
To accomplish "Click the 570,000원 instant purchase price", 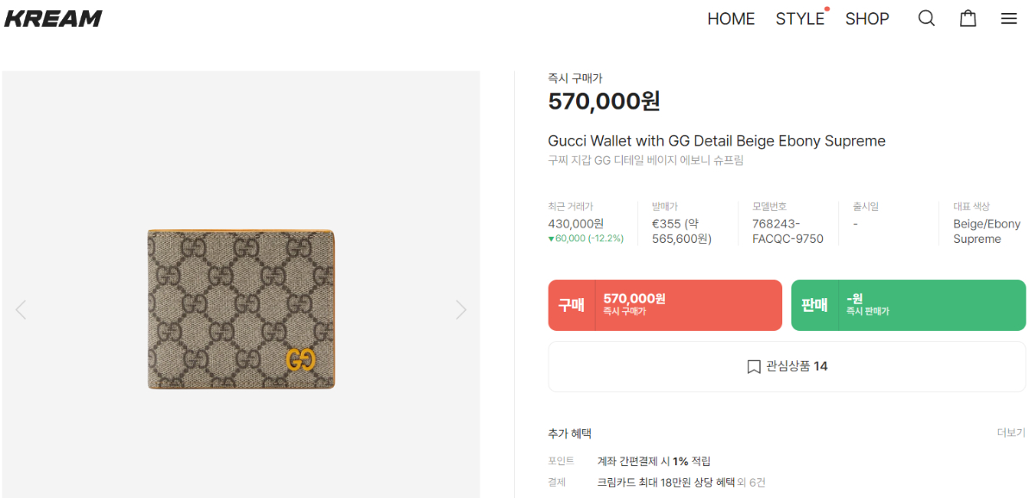I will [604, 102].
